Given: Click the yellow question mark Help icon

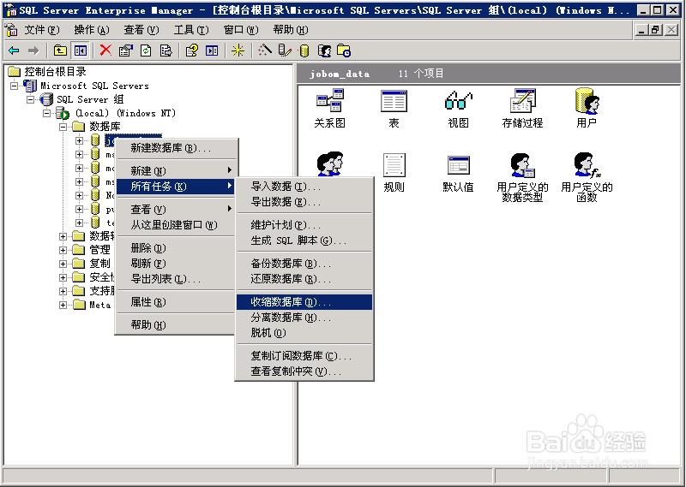Looking at the screenshot, I should [191, 50].
